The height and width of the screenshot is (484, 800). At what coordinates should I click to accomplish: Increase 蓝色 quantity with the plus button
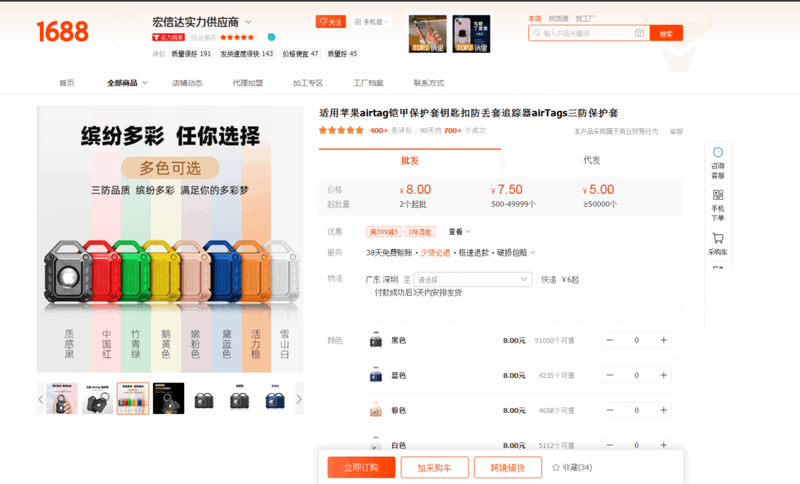pos(663,375)
